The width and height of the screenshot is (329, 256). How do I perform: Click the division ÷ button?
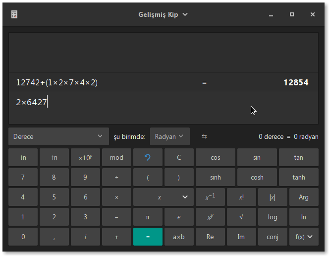116,177
